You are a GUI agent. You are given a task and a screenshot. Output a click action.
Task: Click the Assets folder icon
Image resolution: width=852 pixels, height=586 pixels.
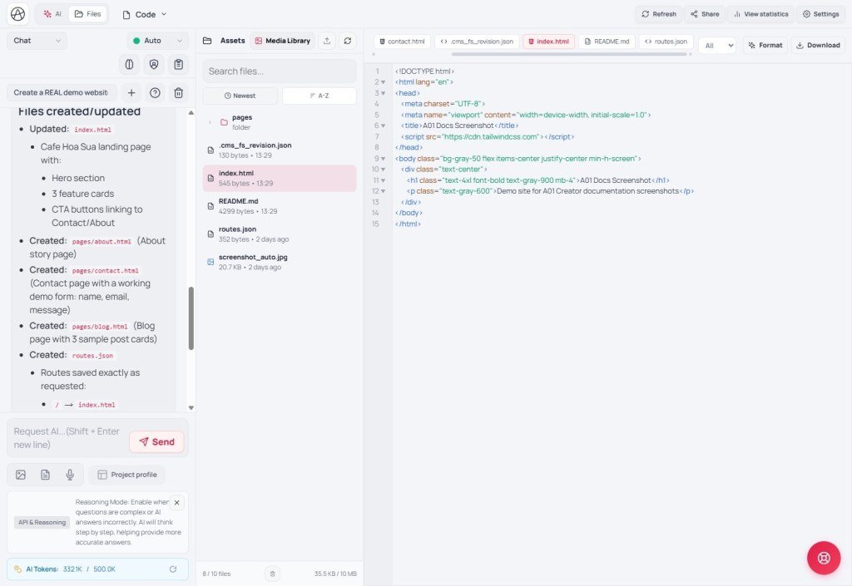pos(207,41)
